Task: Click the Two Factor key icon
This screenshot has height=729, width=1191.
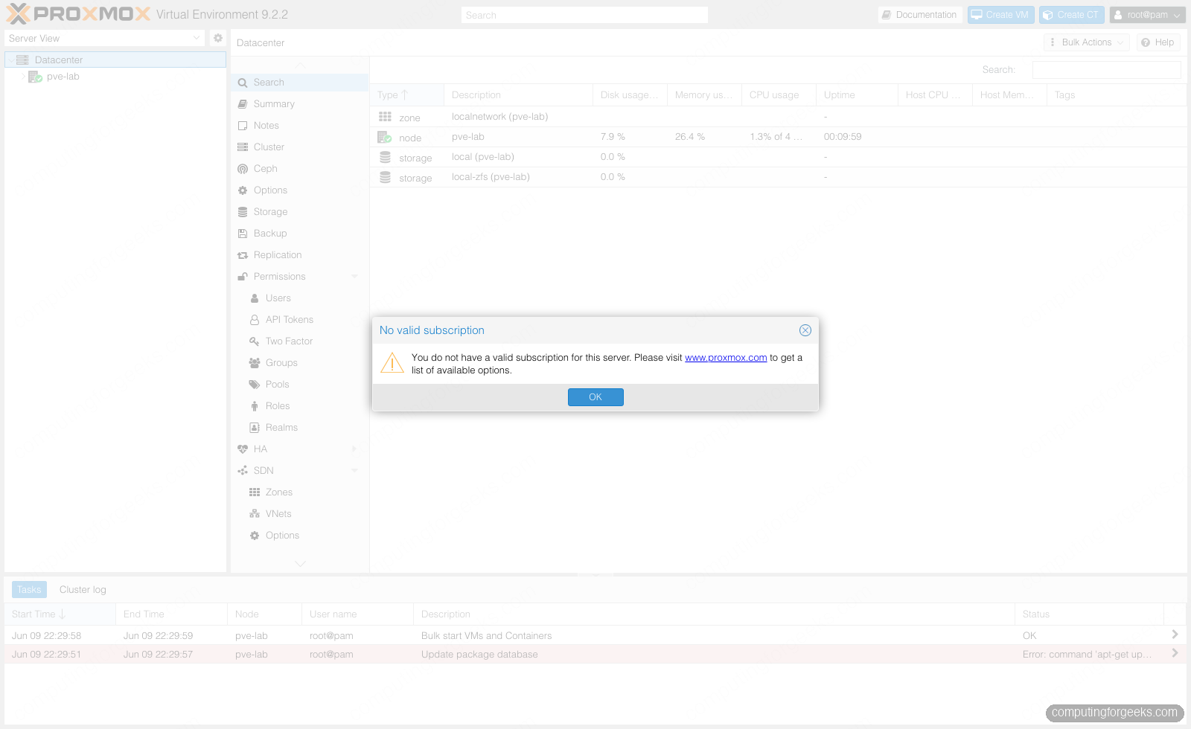Action: pos(255,341)
